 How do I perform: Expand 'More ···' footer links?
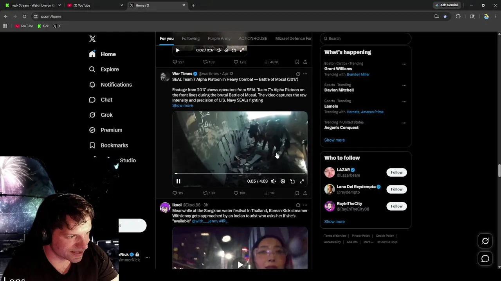[368, 242]
